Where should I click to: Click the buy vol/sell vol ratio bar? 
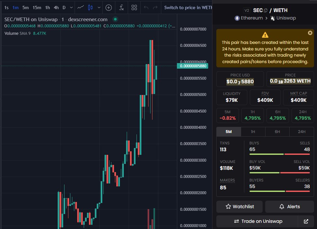click(280, 173)
